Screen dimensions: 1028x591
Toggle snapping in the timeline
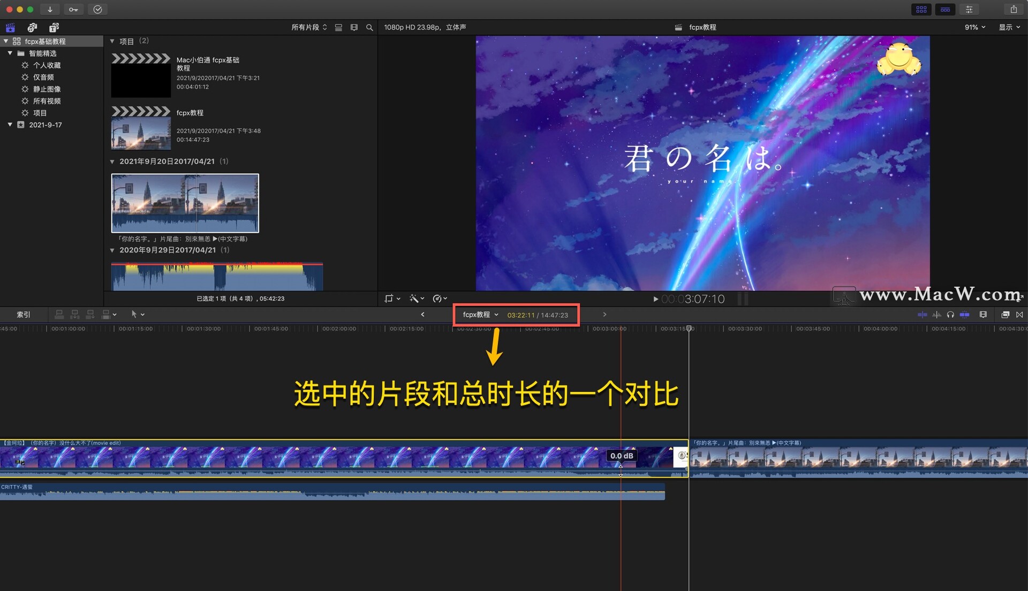(x=964, y=314)
